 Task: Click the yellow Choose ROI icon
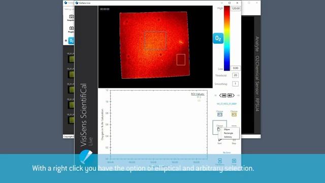[234, 114]
